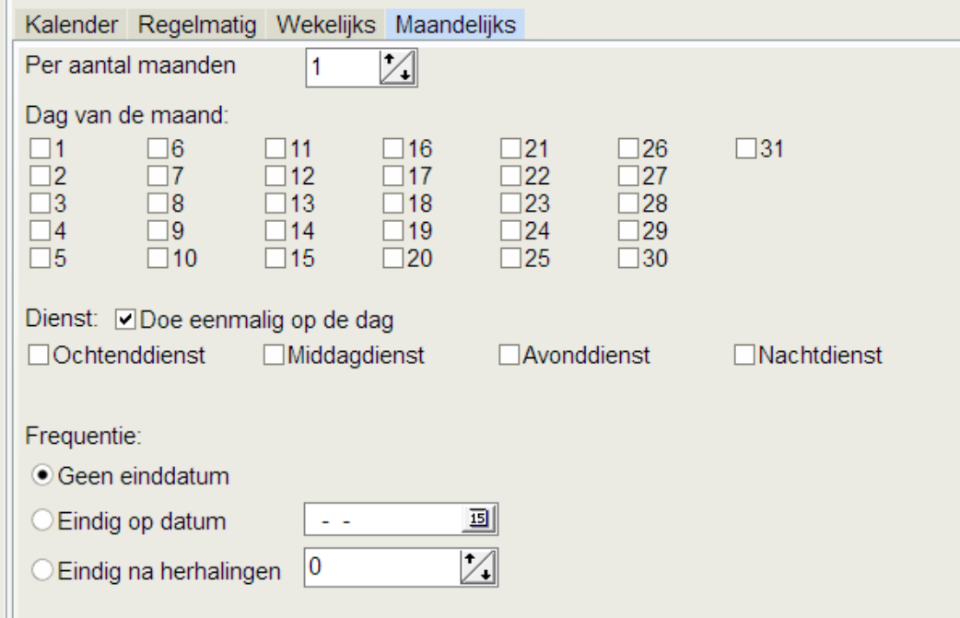Image resolution: width=960 pixels, height=618 pixels.
Task: Enable day 15 checkbox
Action: (275, 258)
